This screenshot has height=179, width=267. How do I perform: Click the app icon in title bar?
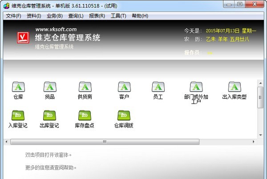pos(7,6)
